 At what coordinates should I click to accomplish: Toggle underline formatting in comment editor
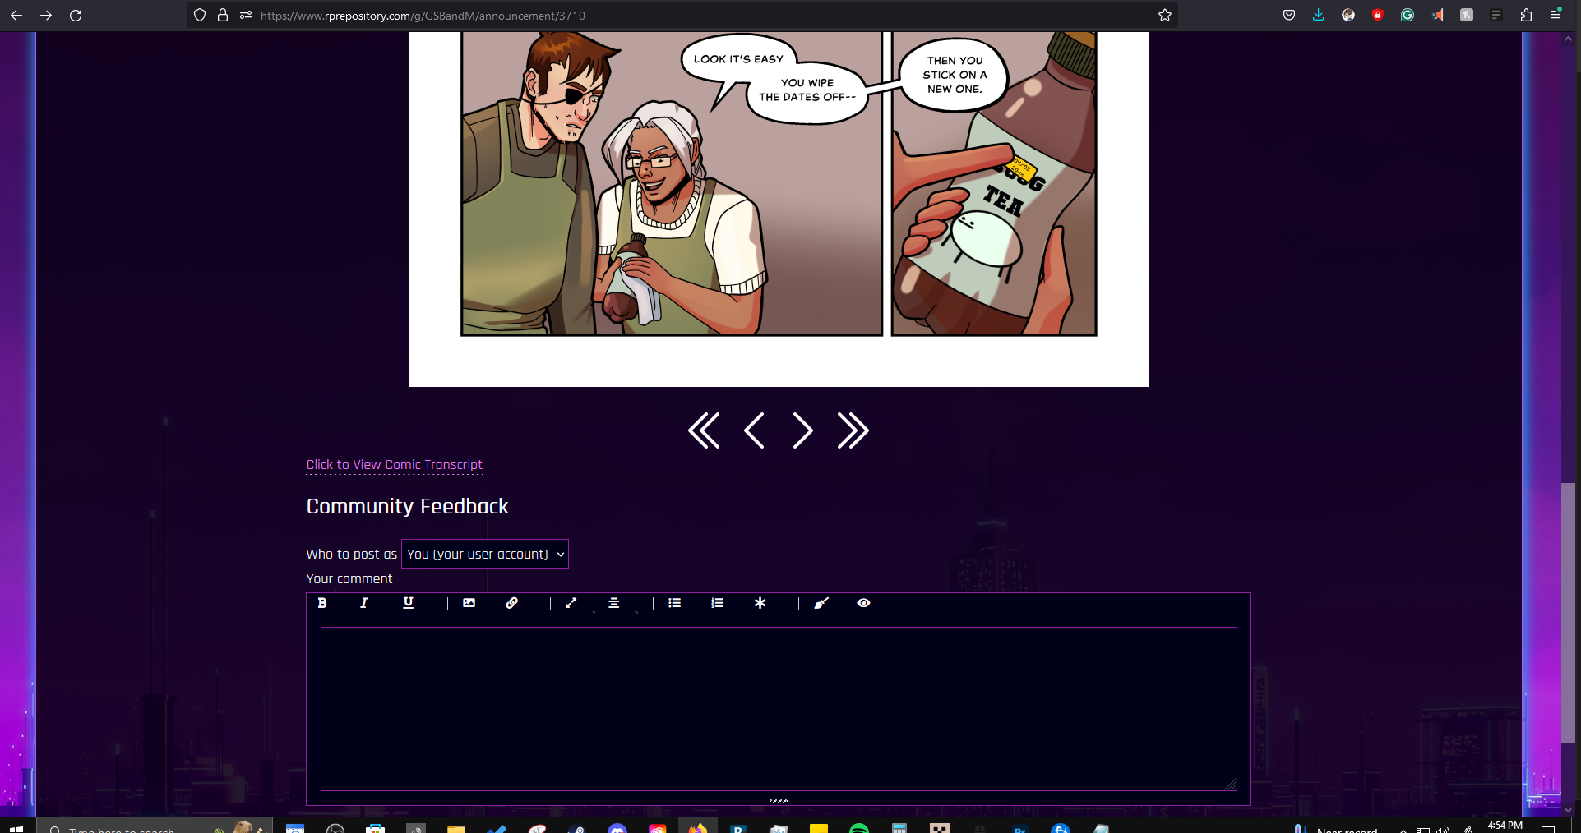pyautogui.click(x=408, y=603)
